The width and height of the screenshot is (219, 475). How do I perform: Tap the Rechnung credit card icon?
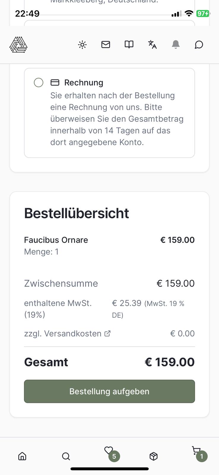pyautogui.click(x=55, y=83)
